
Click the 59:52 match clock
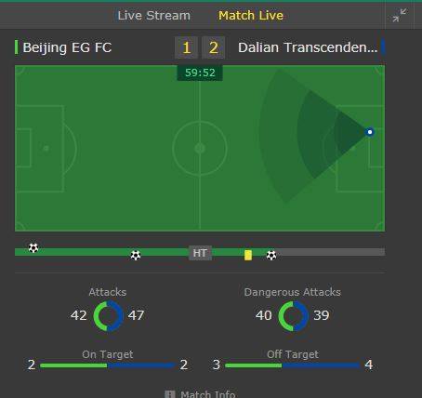[200, 73]
